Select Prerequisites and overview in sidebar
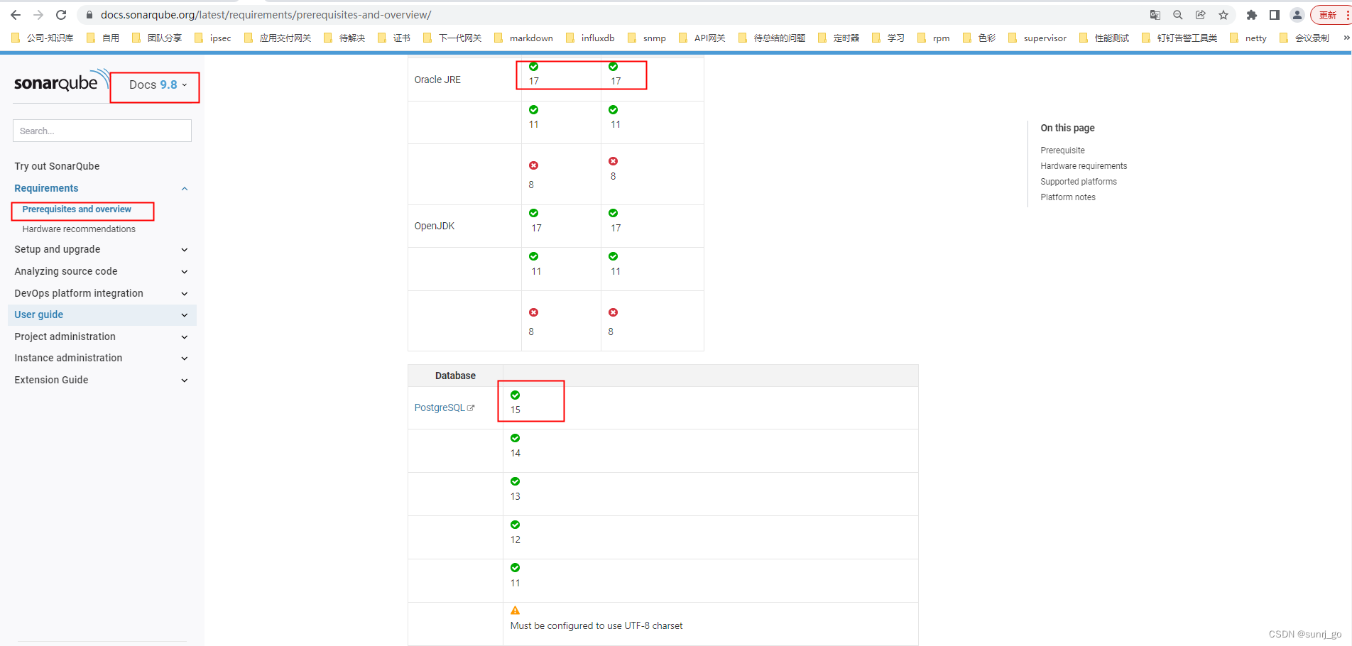 tap(77, 209)
